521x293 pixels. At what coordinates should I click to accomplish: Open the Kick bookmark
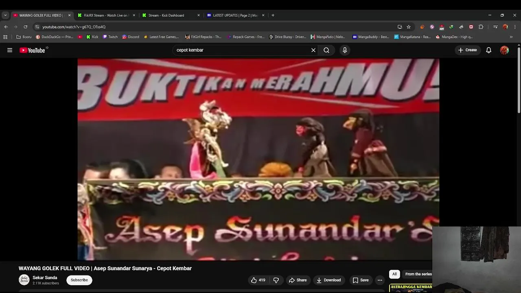tap(92, 37)
